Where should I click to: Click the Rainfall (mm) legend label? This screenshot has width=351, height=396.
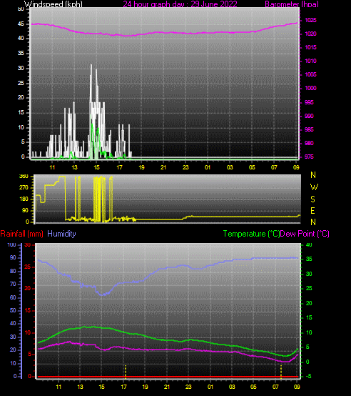[x=21, y=234]
